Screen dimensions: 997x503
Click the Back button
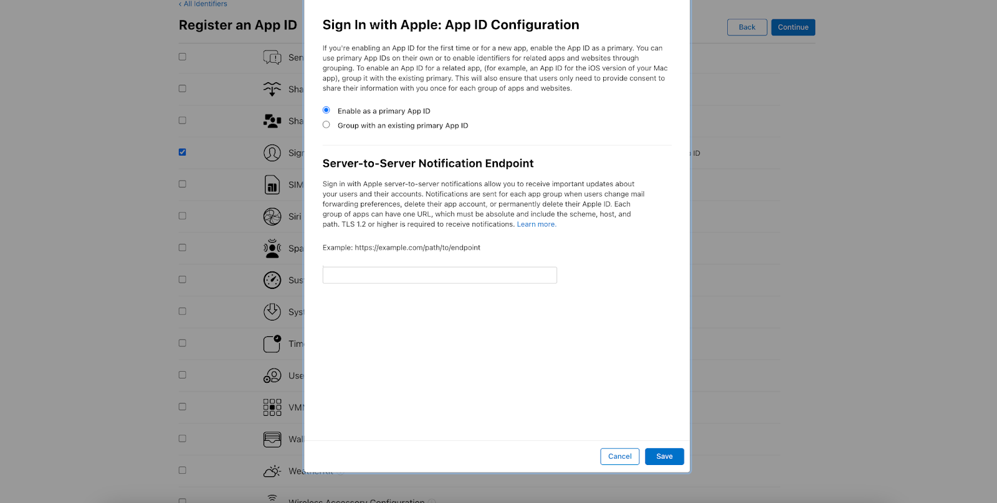[747, 27]
